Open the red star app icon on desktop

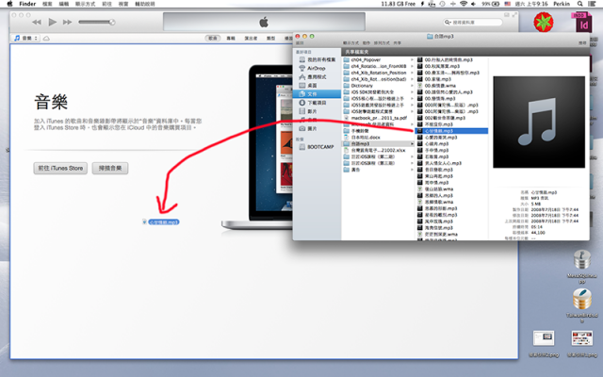[x=544, y=22]
